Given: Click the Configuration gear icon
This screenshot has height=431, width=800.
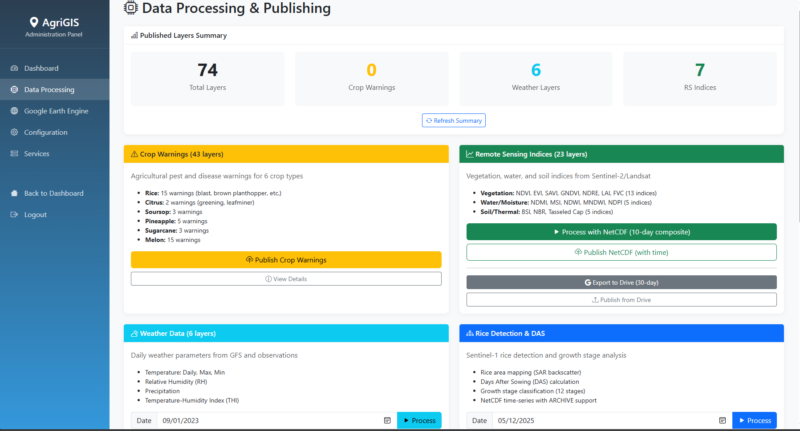Looking at the screenshot, I should tap(14, 132).
